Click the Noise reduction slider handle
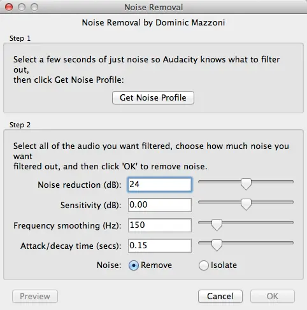 coord(246,184)
